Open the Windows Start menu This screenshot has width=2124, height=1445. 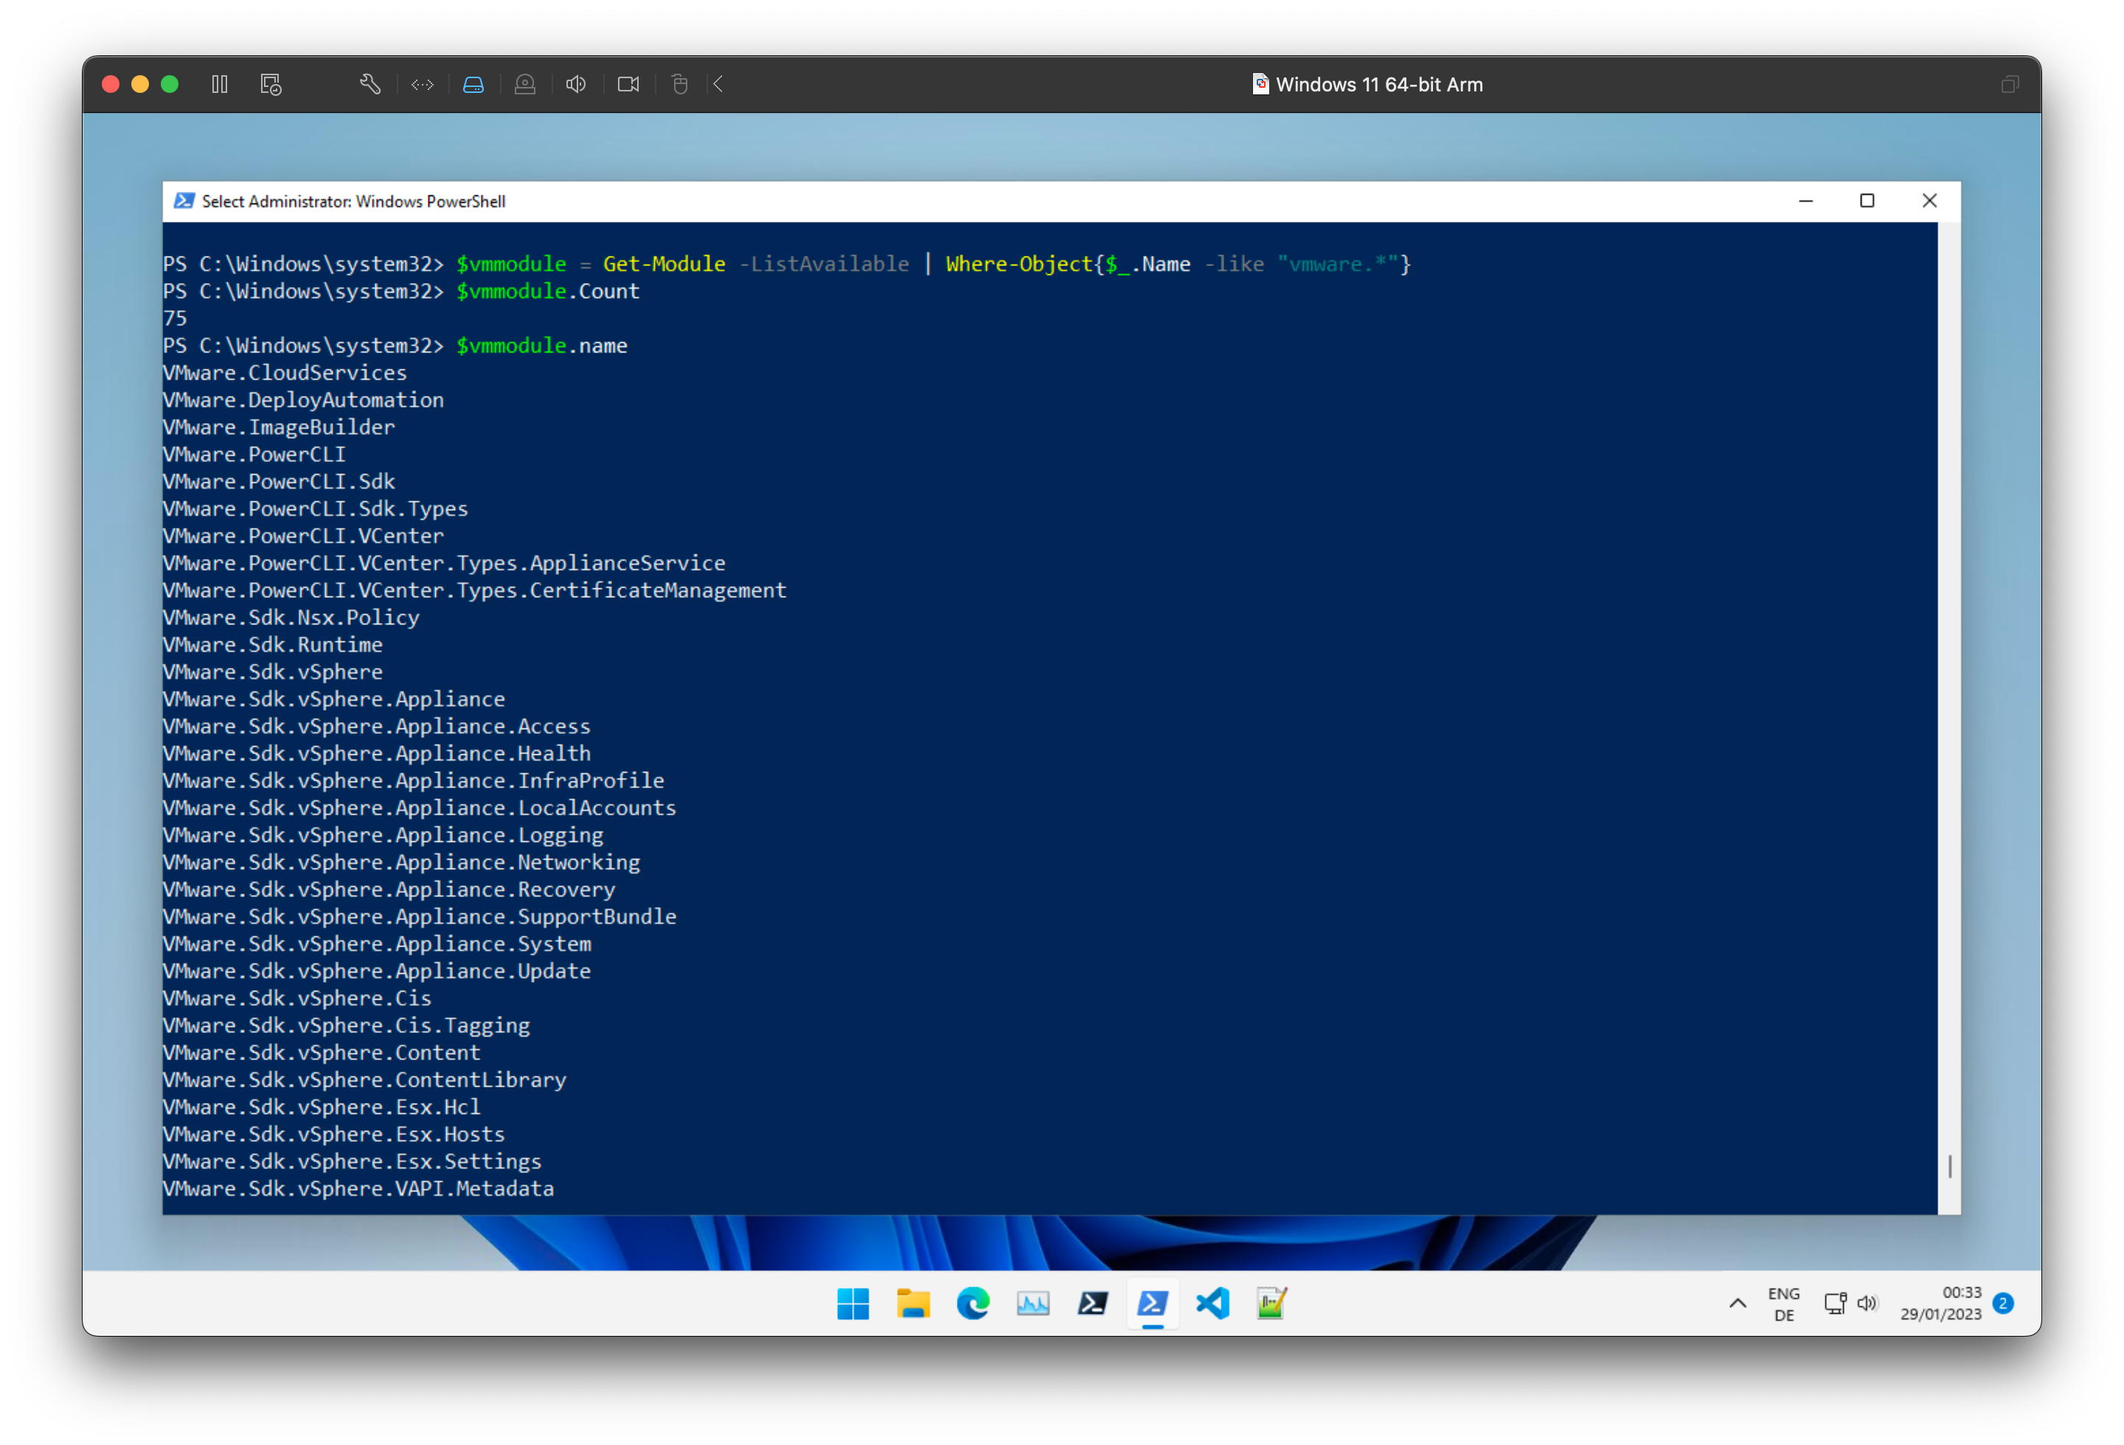click(853, 1303)
